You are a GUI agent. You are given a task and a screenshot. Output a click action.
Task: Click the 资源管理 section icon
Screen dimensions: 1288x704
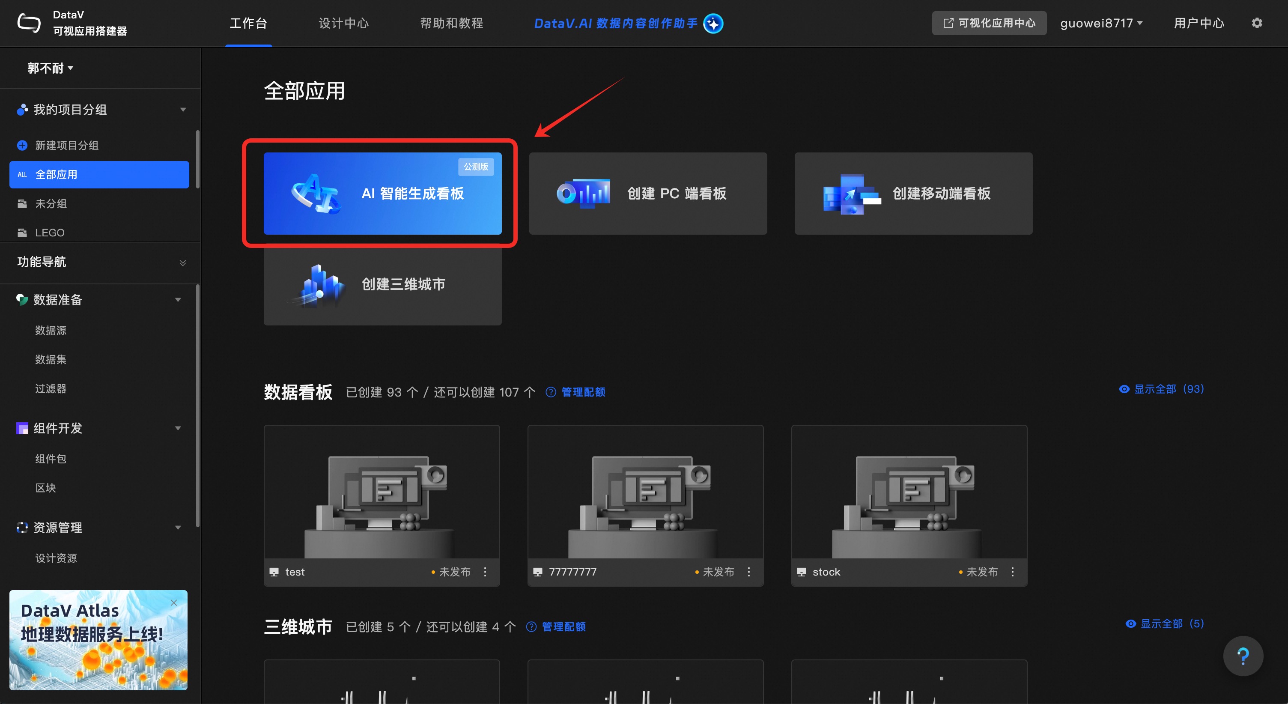pyautogui.click(x=22, y=528)
